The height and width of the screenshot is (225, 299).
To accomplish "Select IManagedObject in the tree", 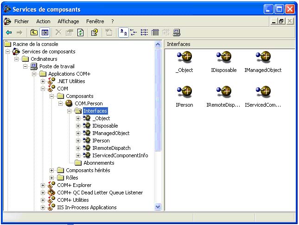I will click(111, 133).
